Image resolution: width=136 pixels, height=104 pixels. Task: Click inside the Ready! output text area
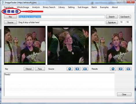pyautogui.click(x=59, y=84)
